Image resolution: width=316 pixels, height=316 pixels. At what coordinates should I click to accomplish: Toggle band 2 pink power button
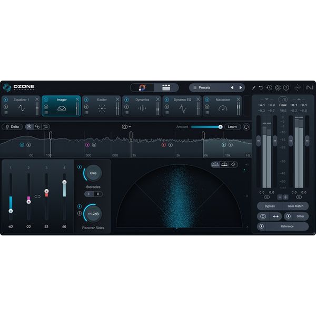tap(87, 145)
